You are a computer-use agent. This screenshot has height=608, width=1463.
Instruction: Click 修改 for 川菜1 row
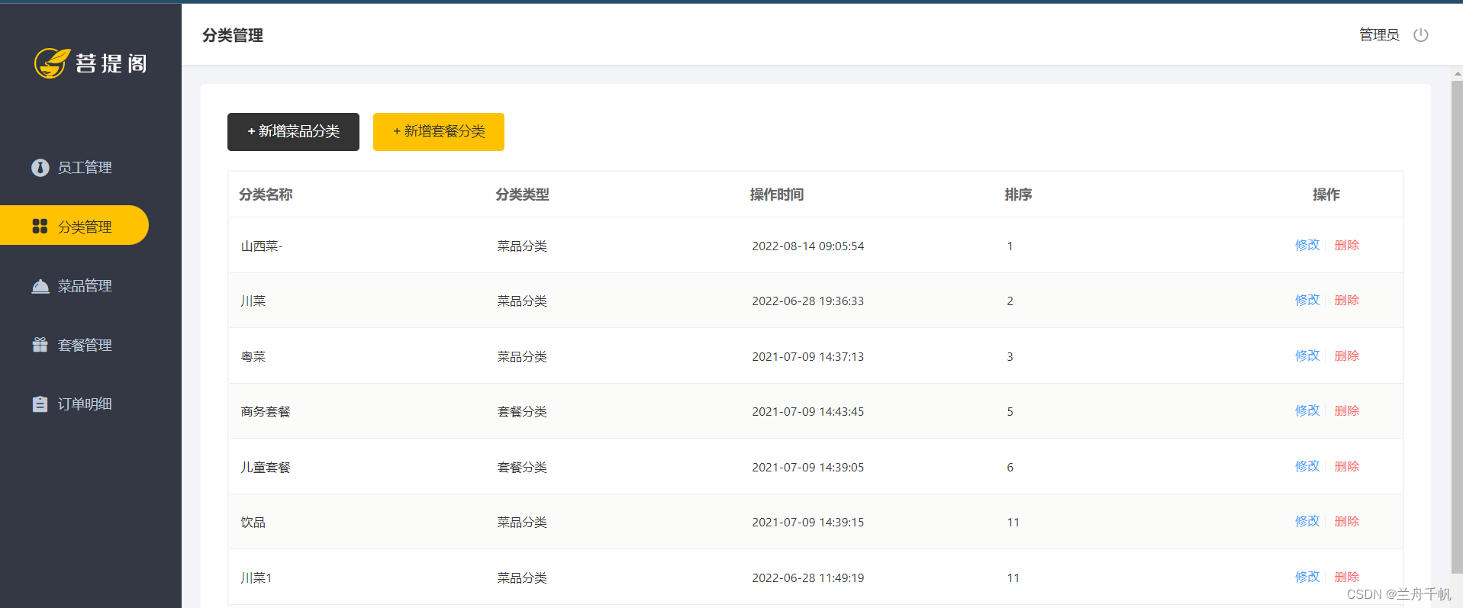point(1307,577)
